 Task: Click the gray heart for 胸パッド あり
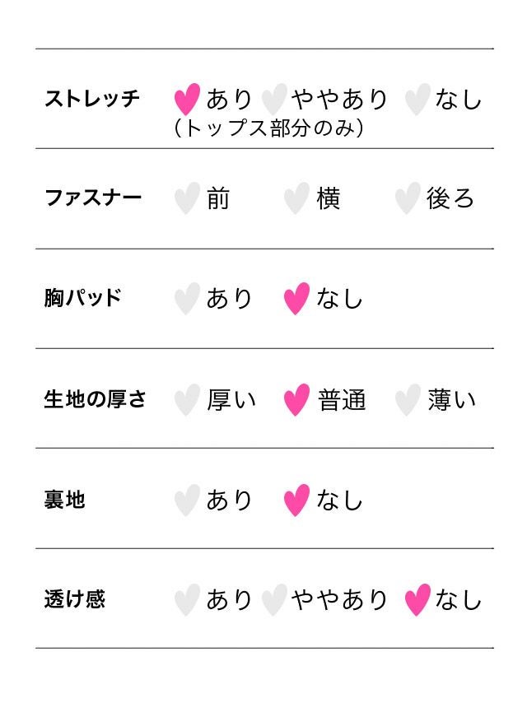tap(187, 299)
